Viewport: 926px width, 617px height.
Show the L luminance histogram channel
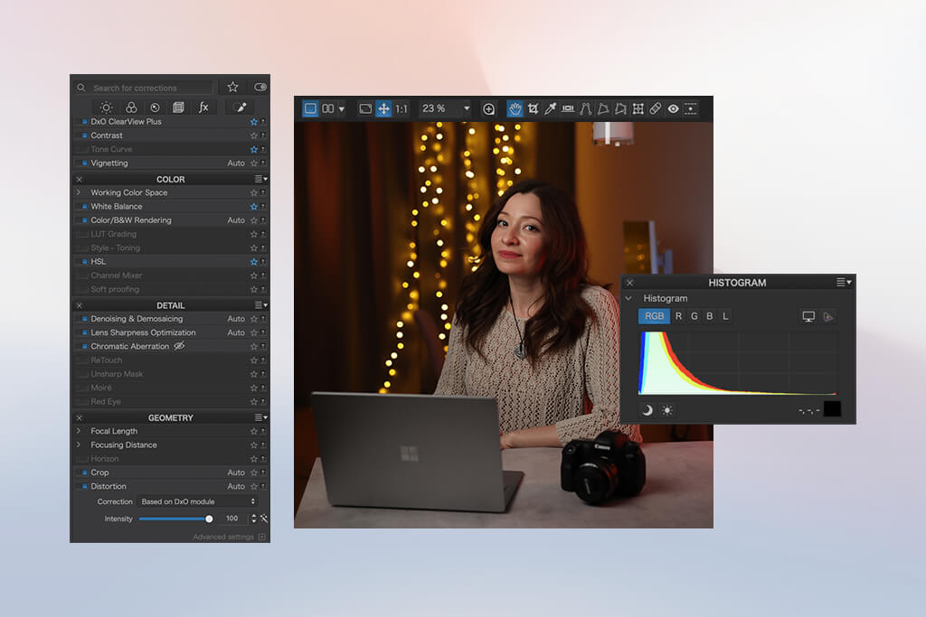(725, 316)
